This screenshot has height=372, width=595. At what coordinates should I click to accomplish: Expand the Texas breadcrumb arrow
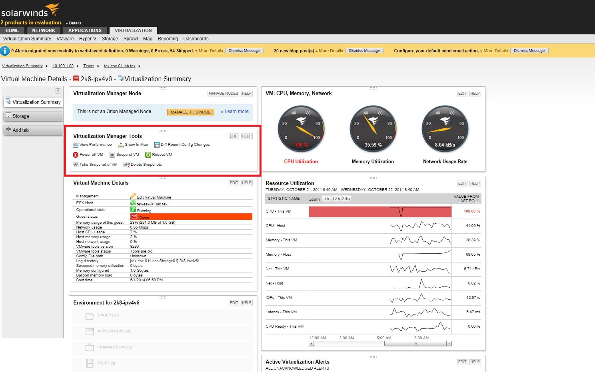(x=98, y=66)
